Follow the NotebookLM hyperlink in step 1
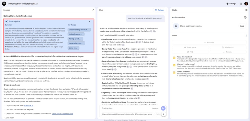This screenshot has height=121, width=250. (x=28, y=105)
